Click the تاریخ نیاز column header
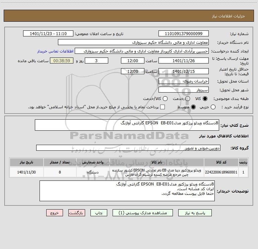The image size is (258, 249). point(26,162)
